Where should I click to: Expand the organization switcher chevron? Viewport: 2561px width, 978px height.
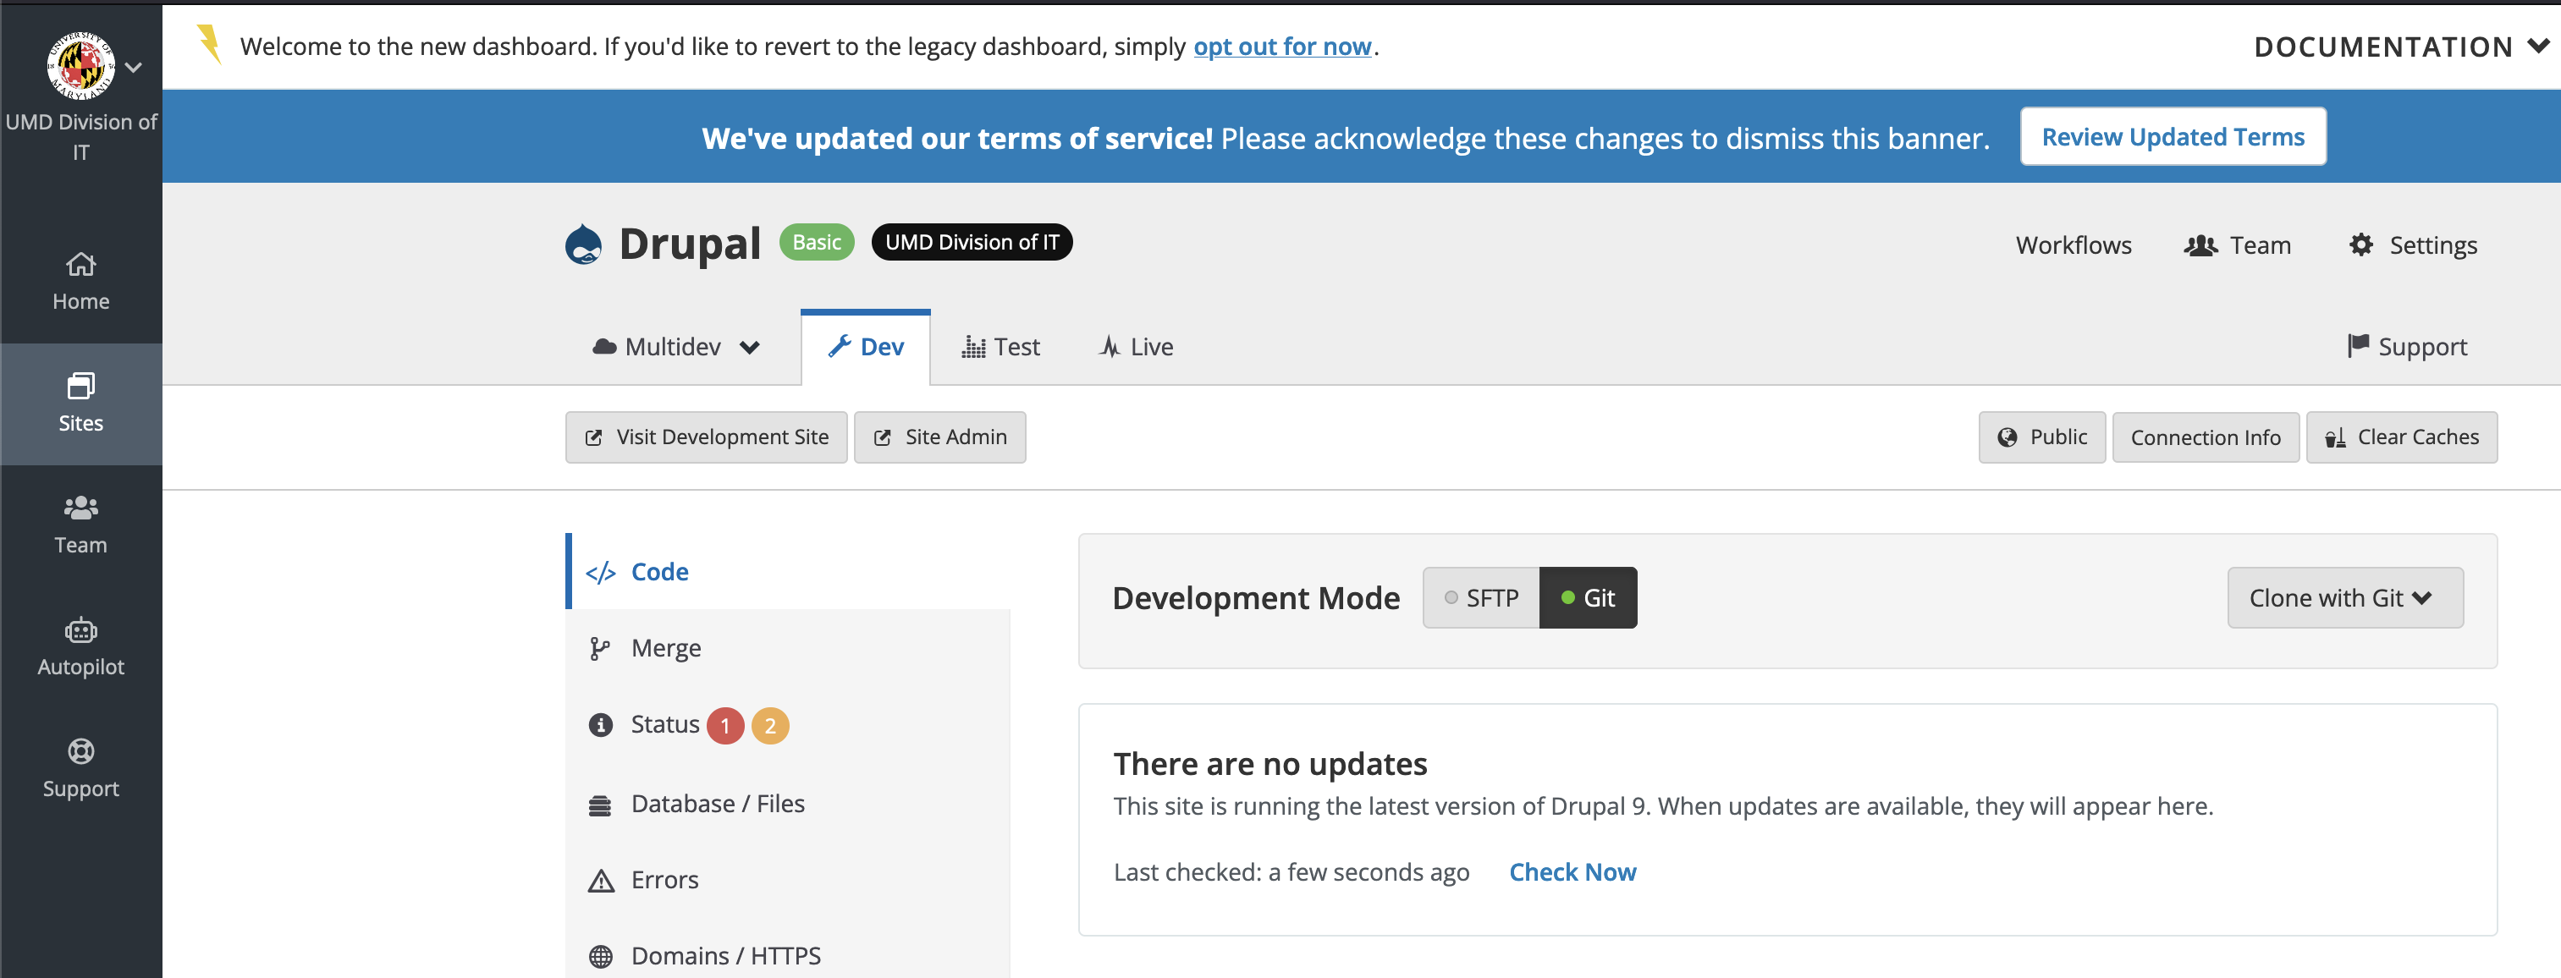click(x=135, y=68)
